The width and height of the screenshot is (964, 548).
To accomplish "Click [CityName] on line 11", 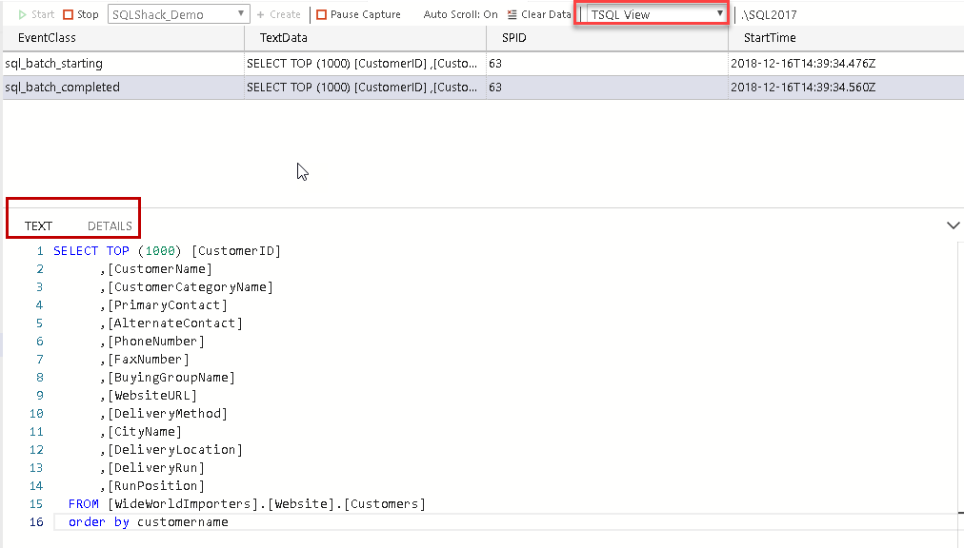I will (145, 432).
